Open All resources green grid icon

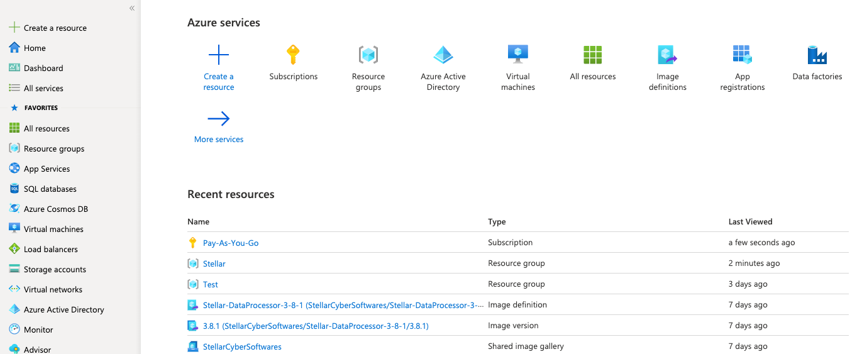click(592, 55)
